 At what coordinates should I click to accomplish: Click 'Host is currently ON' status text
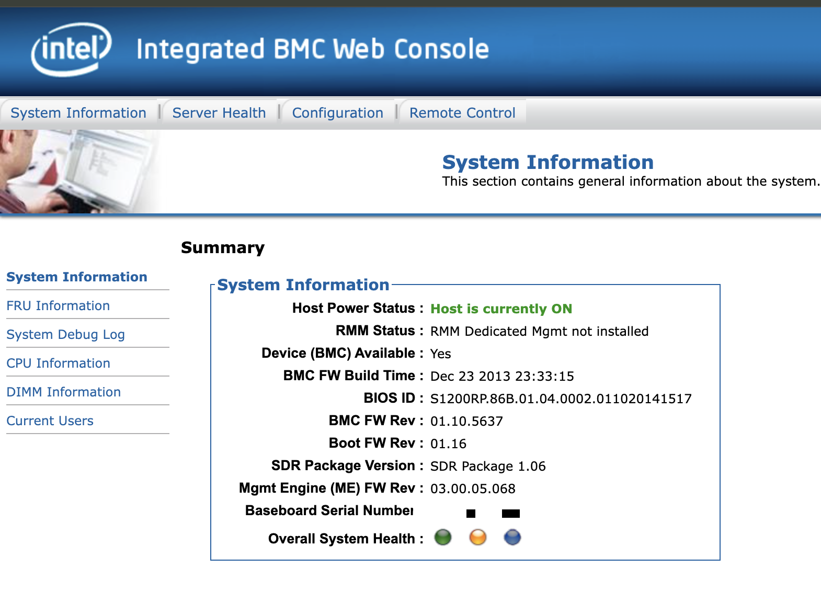[x=501, y=309]
